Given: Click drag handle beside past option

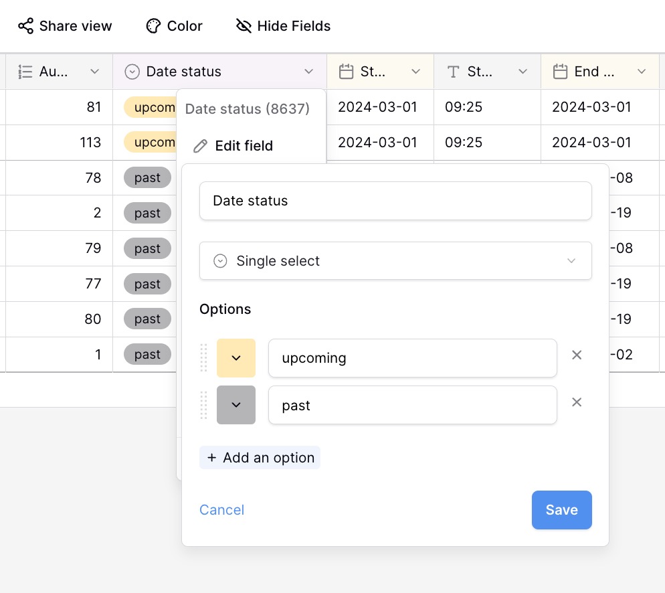Looking at the screenshot, I should click(x=205, y=405).
